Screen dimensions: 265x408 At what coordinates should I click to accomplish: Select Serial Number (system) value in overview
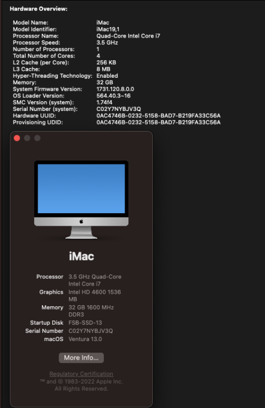tap(119, 109)
